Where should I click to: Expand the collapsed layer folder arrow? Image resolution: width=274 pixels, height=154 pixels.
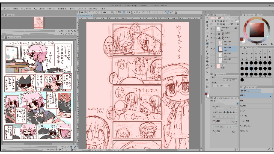point(217,33)
